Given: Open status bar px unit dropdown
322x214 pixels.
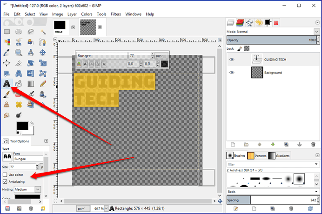Looking at the screenshot, I should coord(83,209).
